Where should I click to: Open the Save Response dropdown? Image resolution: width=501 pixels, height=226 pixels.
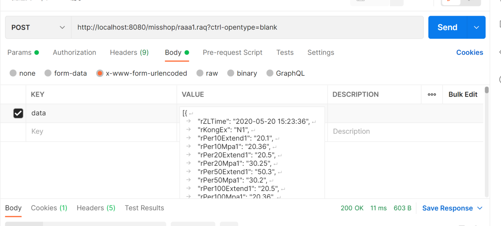(x=453, y=208)
